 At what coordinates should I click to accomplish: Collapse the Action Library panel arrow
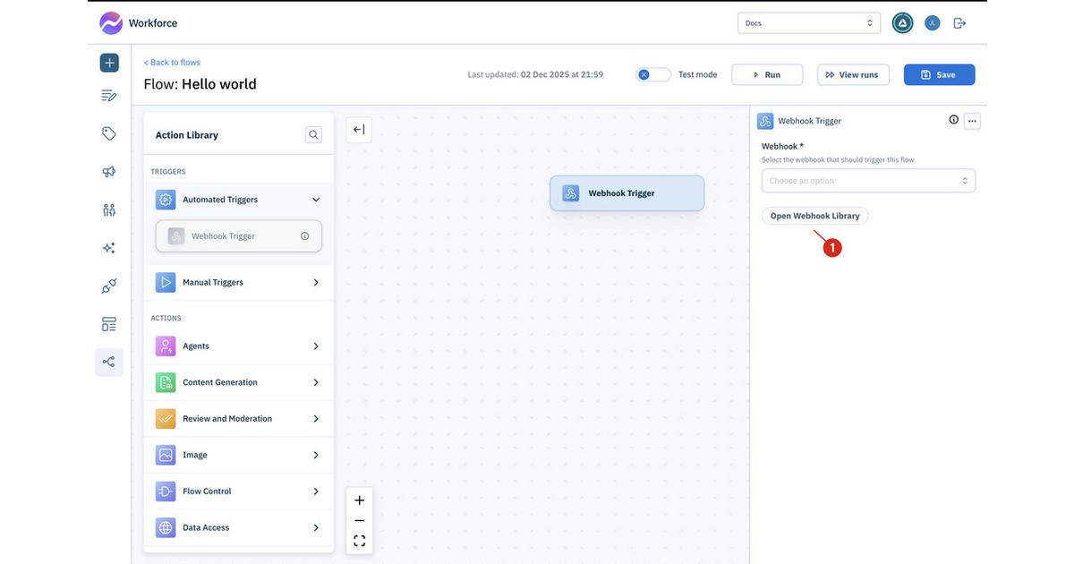point(359,130)
